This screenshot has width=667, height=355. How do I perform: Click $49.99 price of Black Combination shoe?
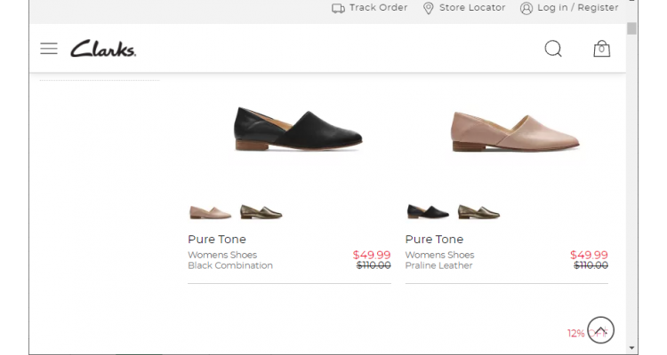click(x=372, y=255)
